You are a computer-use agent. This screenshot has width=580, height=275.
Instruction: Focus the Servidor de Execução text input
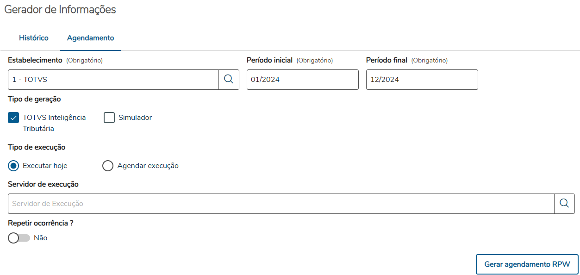pos(281,204)
